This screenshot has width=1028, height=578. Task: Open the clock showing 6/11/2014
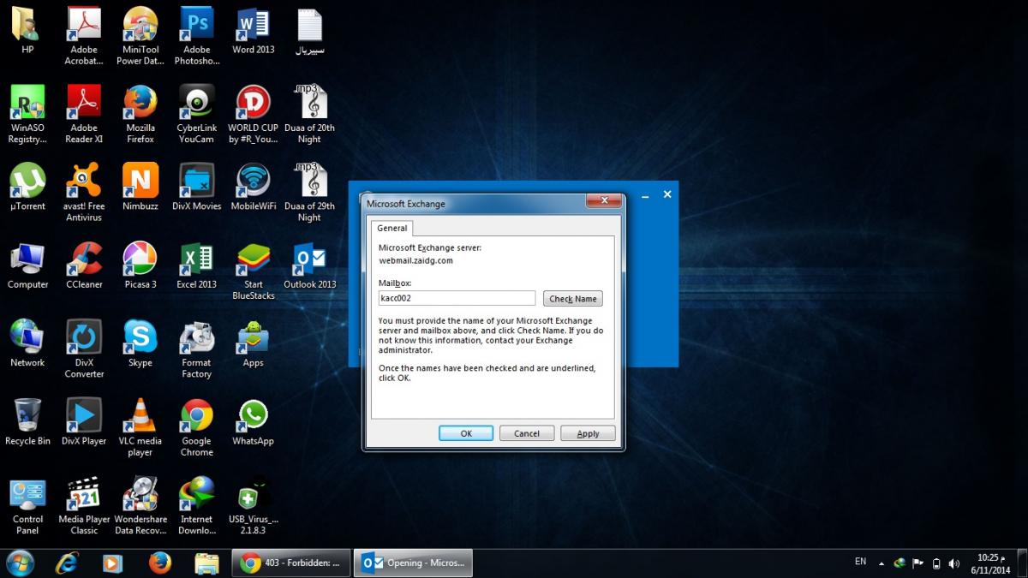point(990,563)
